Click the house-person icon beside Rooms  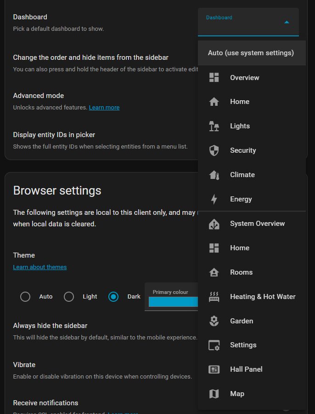pos(214,272)
